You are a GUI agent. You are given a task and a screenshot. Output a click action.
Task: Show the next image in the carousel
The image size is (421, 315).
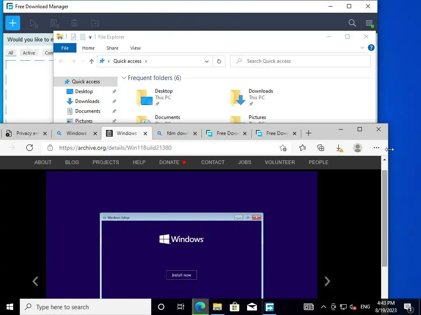(327, 281)
